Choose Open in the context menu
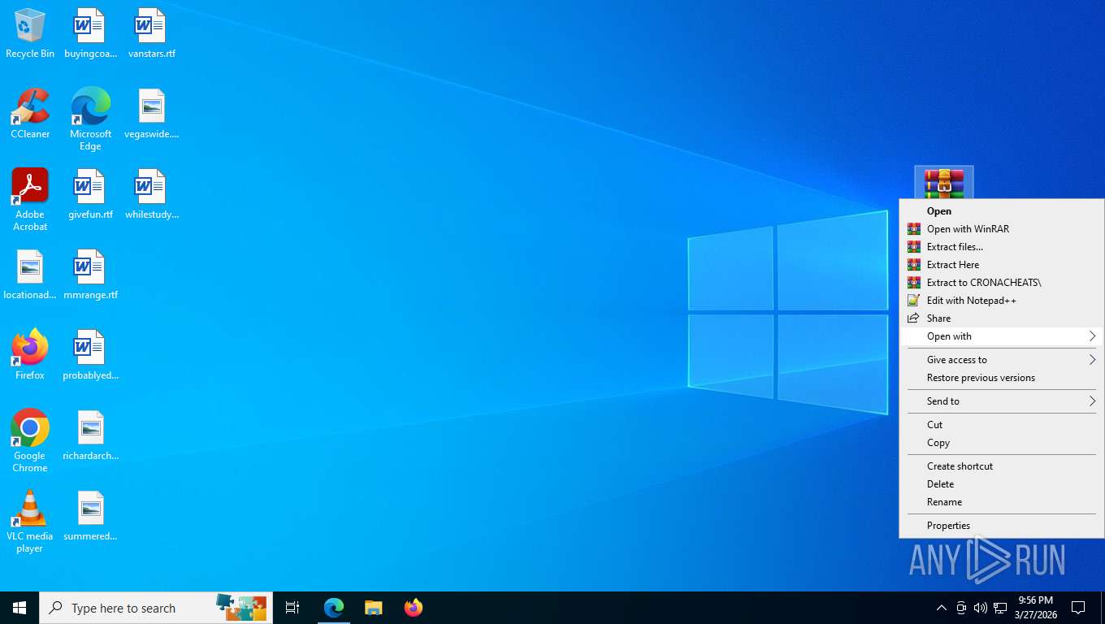Screen dimensions: 1105x624 coord(1002,211)
